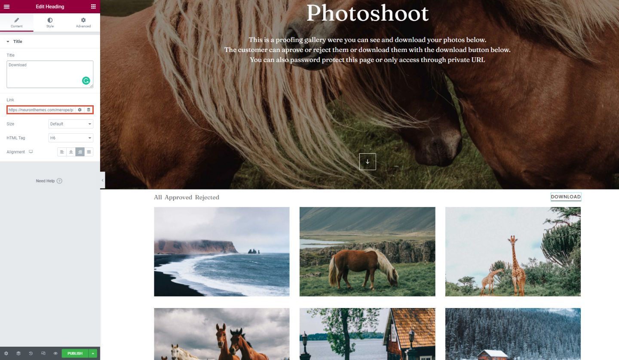
Task: Collapse the editor side panel
Action: [102, 180]
